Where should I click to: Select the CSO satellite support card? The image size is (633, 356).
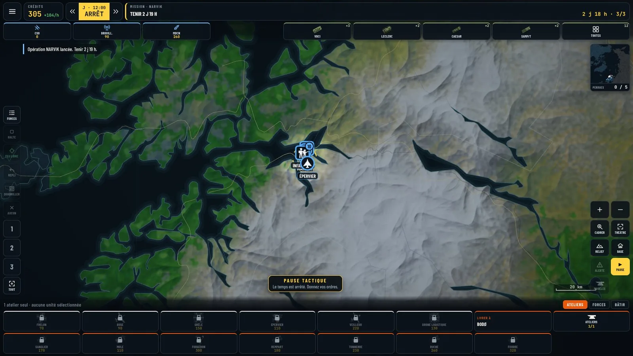[37, 31]
